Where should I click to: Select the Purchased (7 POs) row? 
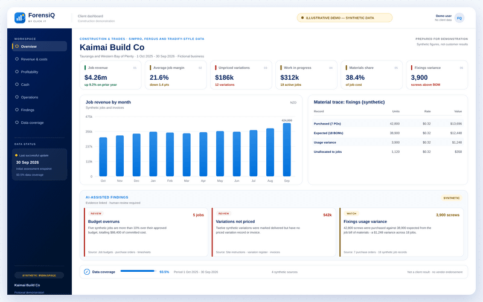pyautogui.click(x=388, y=124)
